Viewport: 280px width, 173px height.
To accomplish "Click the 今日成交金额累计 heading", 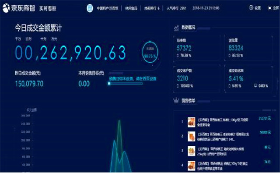I will pos(38,28).
